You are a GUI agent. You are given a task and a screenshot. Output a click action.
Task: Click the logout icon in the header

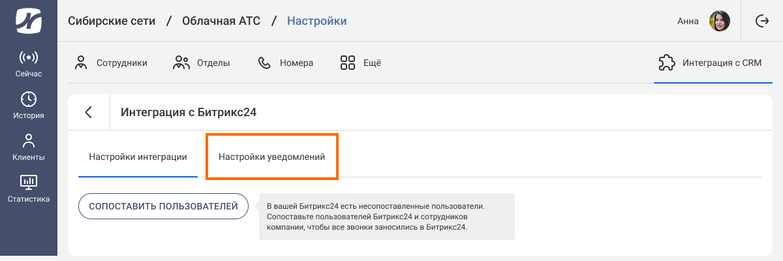[x=761, y=21]
